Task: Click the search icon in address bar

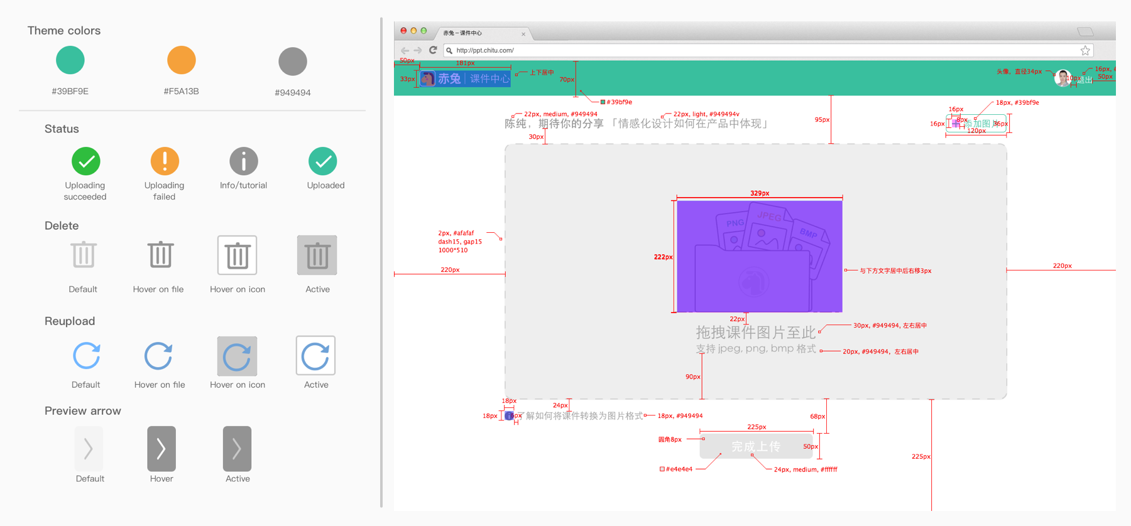Action: pyautogui.click(x=449, y=51)
